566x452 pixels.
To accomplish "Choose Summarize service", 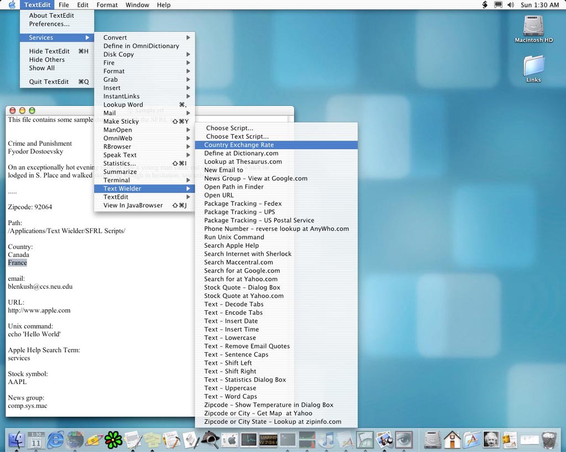I will tap(144, 172).
